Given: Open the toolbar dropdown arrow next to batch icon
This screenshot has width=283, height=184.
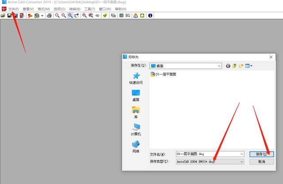Looking at the screenshot, I should pyautogui.click(x=42, y=15).
